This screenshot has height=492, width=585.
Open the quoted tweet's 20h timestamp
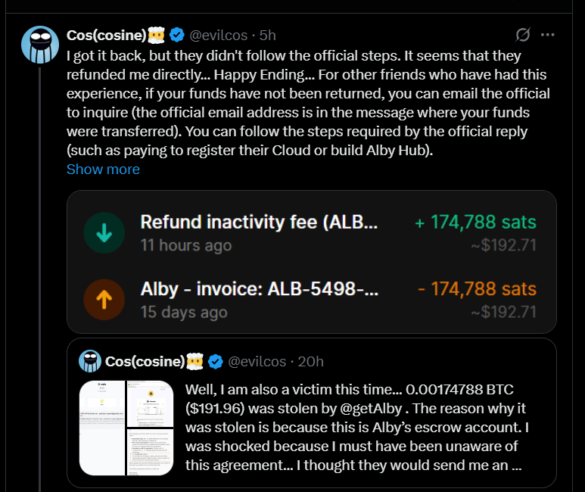point(310,362)
